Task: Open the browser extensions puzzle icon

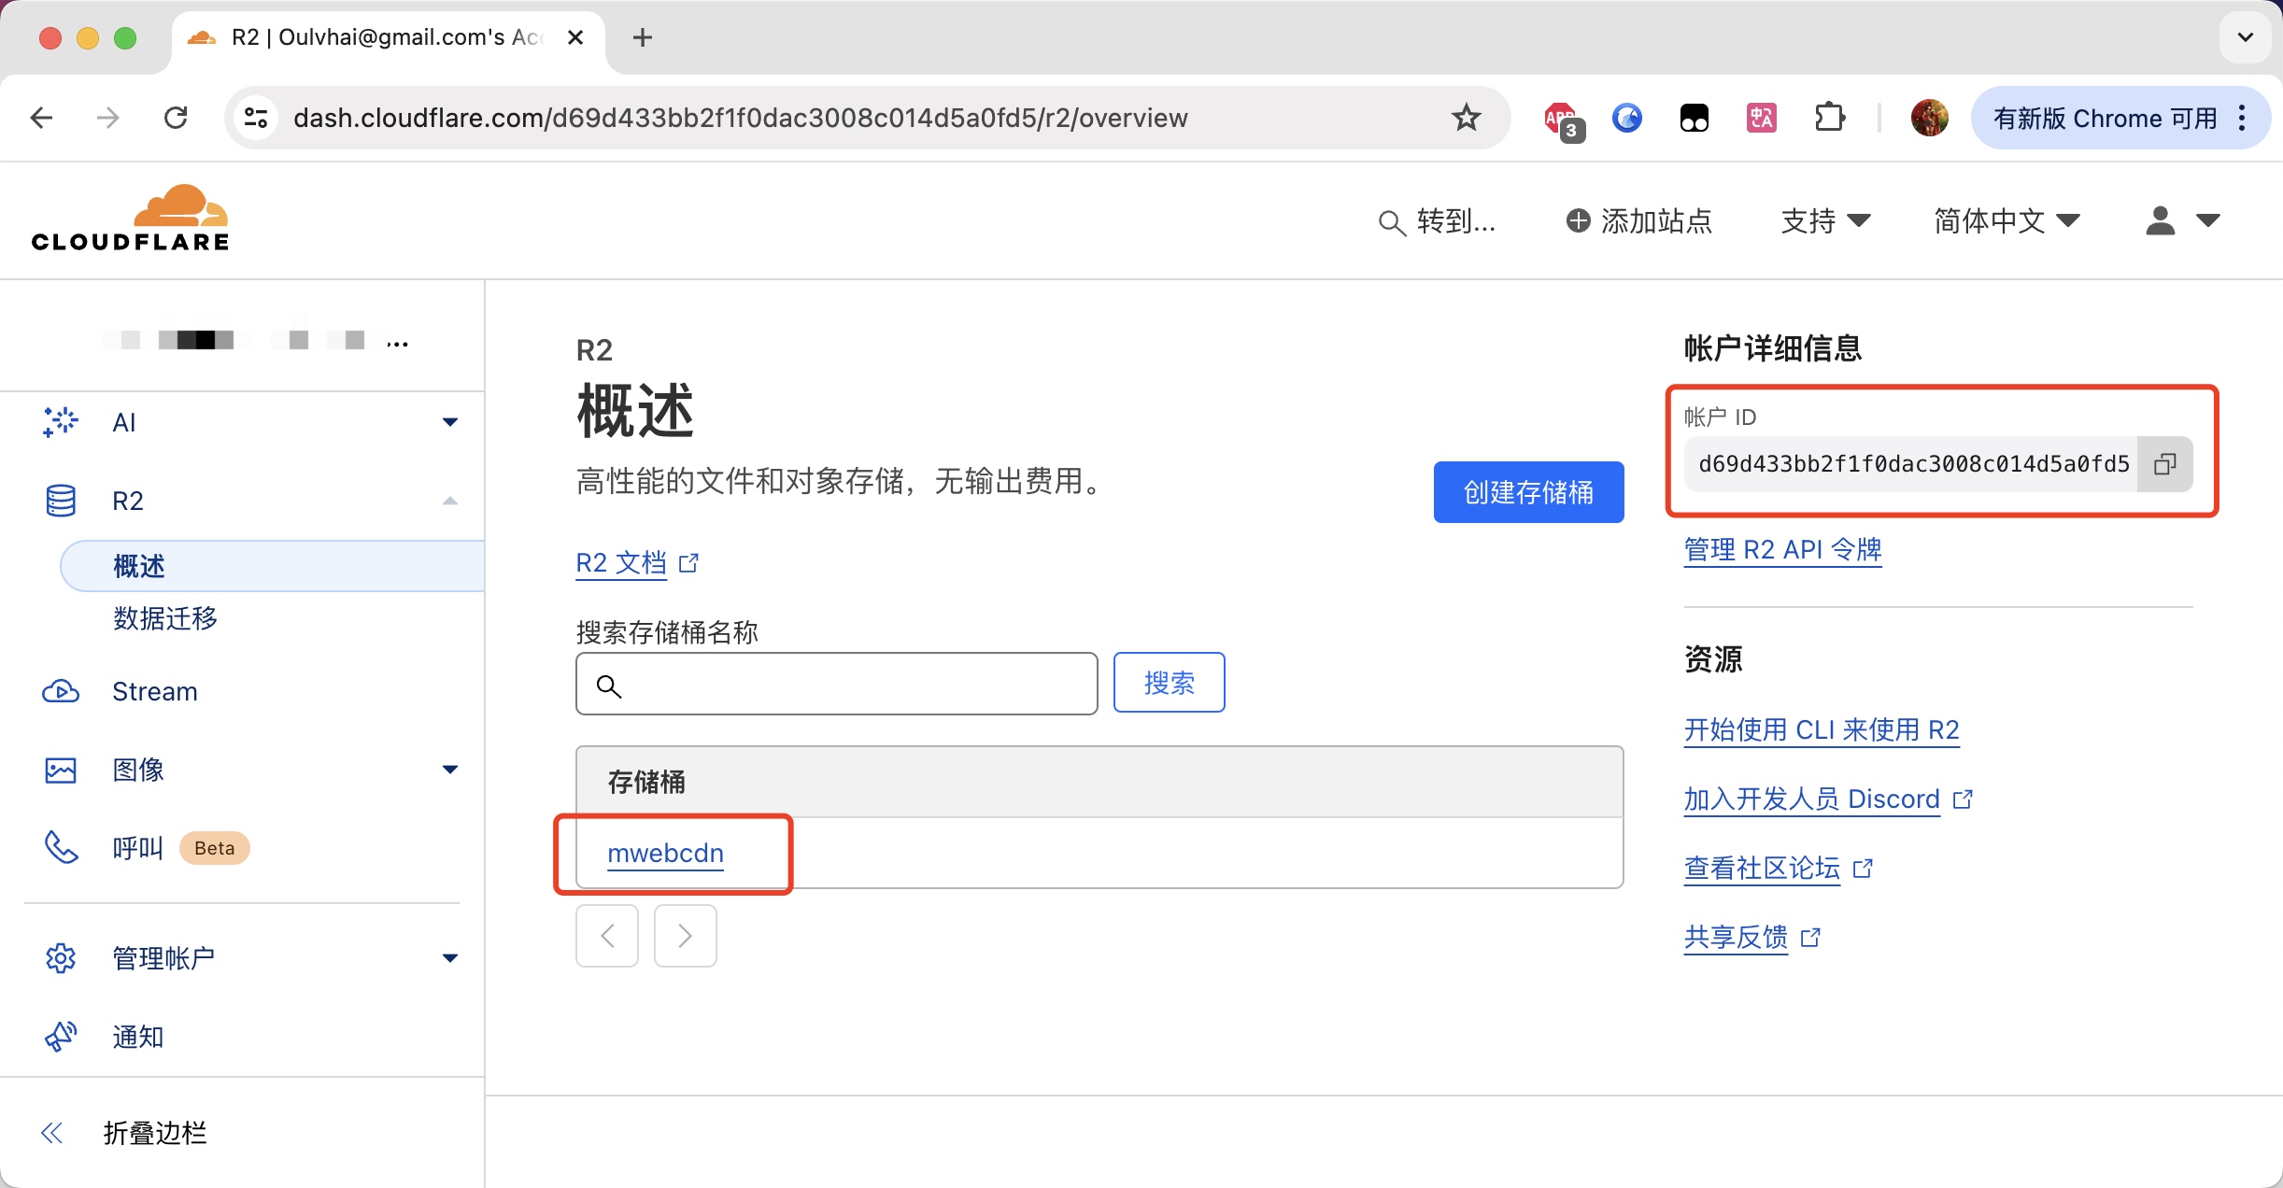Action: pyautogui.click(x=1829, y=118)
